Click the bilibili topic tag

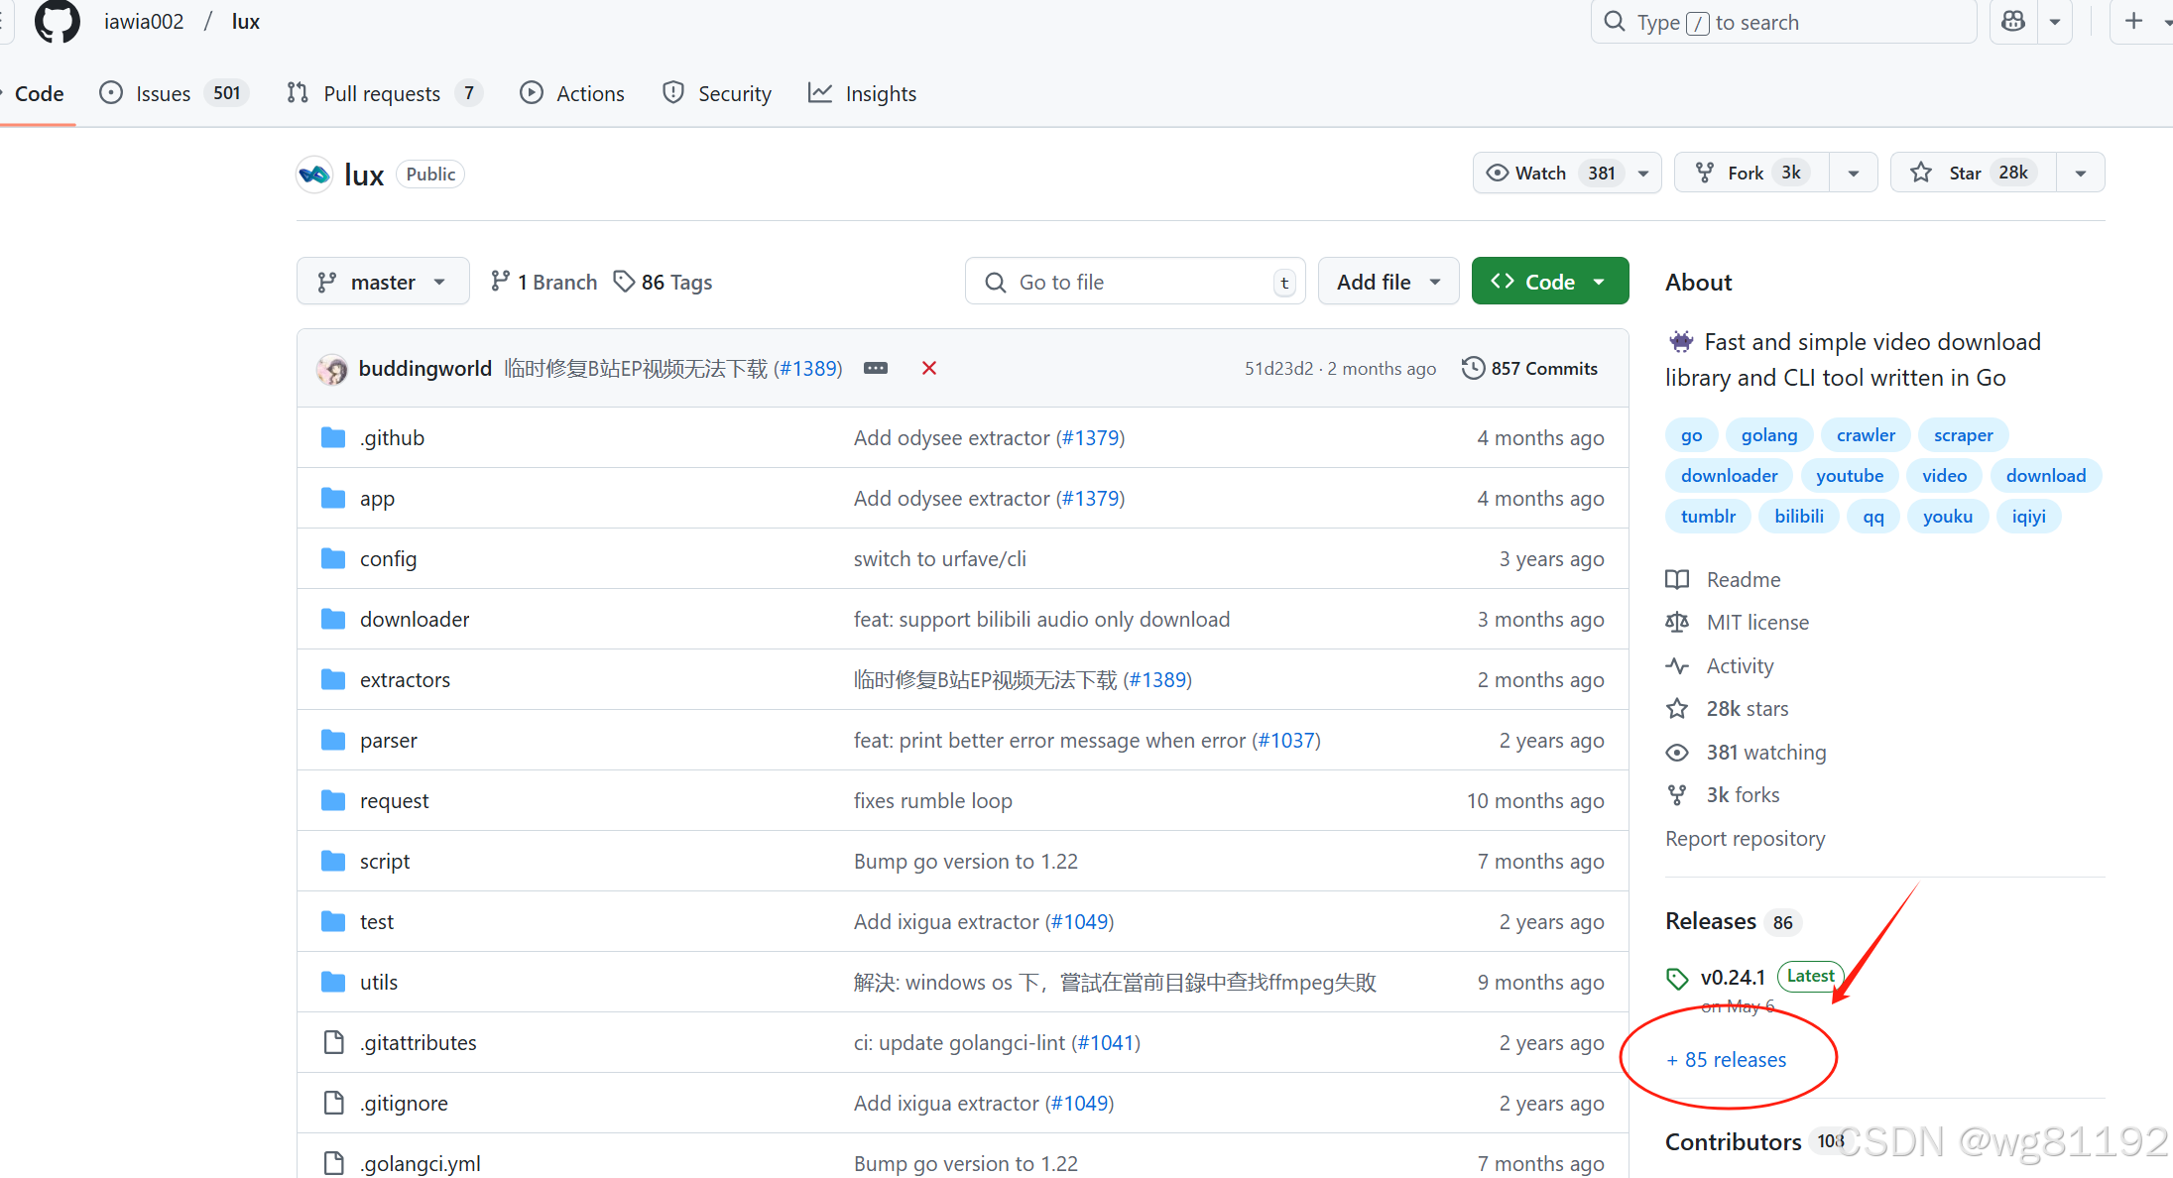point(1798,517)
